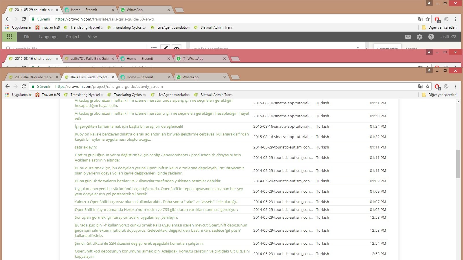Open Chrome menu dots in top window

coord(455,19)
